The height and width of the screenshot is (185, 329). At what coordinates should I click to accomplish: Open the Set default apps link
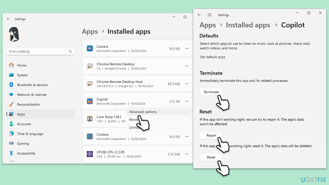(x=213, y=57)
